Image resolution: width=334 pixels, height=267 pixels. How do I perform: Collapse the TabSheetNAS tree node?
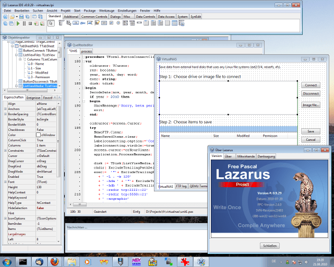(12, 46)
